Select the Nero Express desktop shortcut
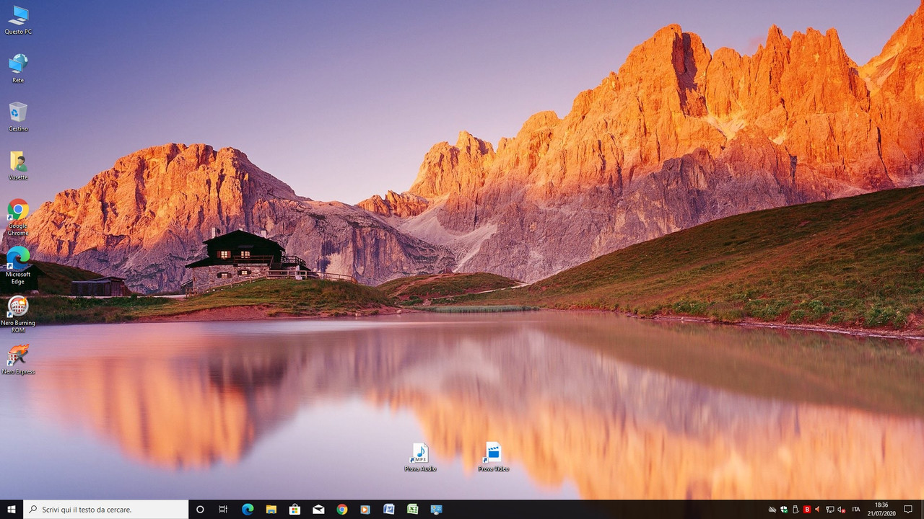 [18, 360]
